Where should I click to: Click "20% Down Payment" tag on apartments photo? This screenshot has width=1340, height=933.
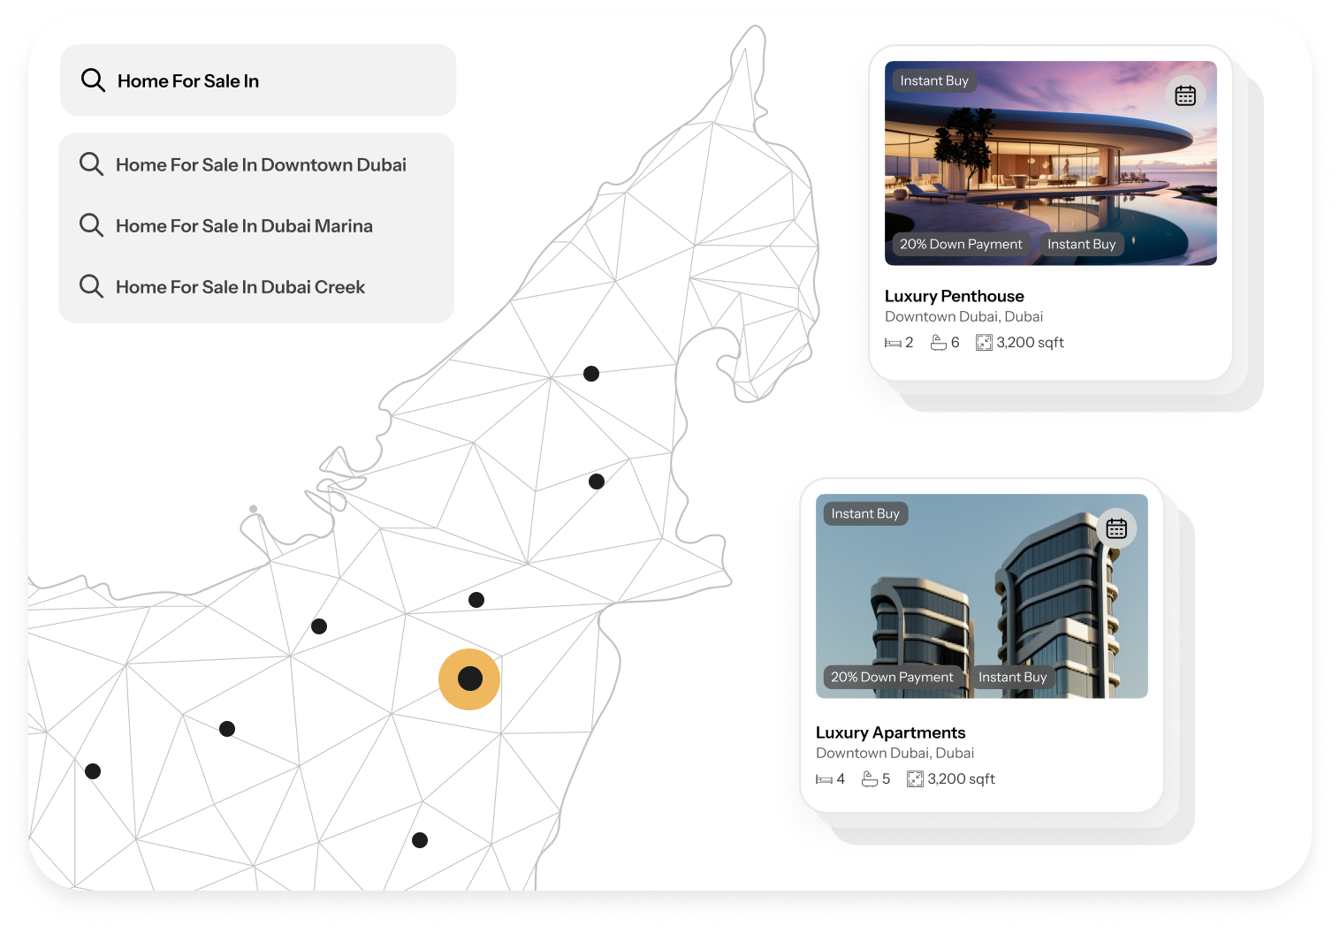point(891,677)
